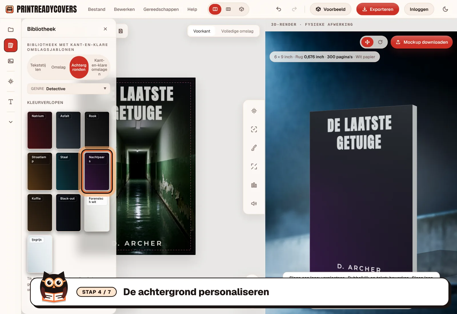
Task: Click the undo arrow
Action: click(279, 9)
